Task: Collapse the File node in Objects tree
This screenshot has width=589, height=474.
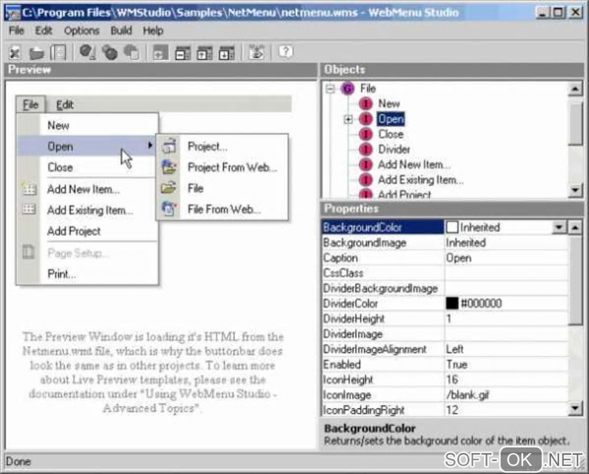Action: click(330, 89)
